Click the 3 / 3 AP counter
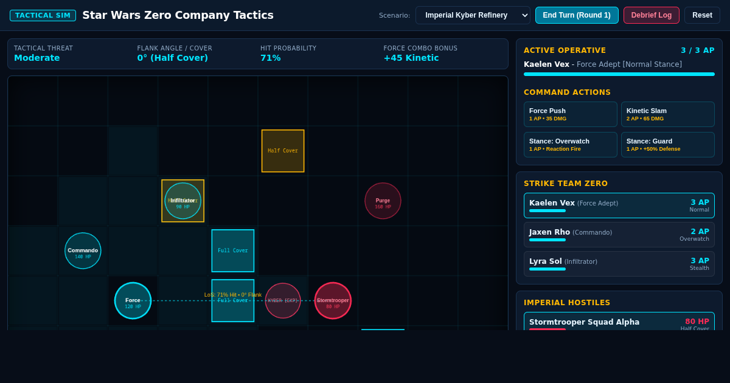The height and width of the screenshot is (383, 730). [x=698, y=50]
